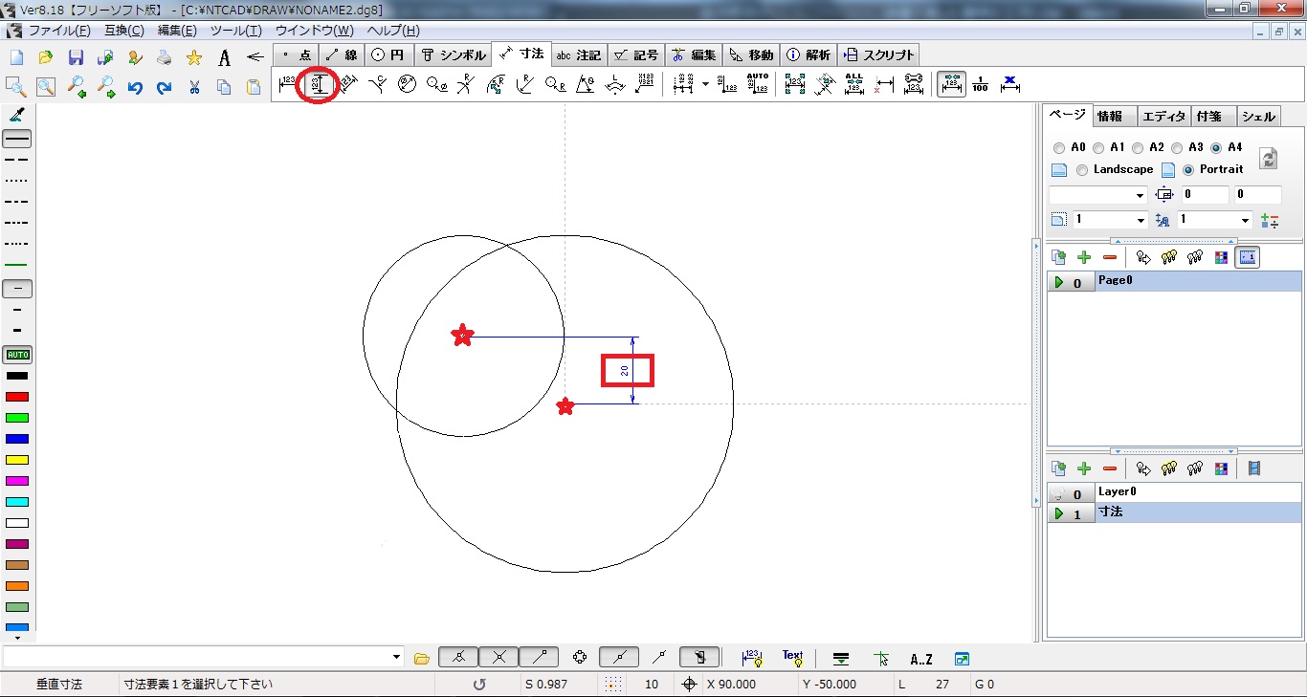Open the empty dropdown under Landscape option
This screenshot has width=1307, height=697.
(x=1140, y=195)
